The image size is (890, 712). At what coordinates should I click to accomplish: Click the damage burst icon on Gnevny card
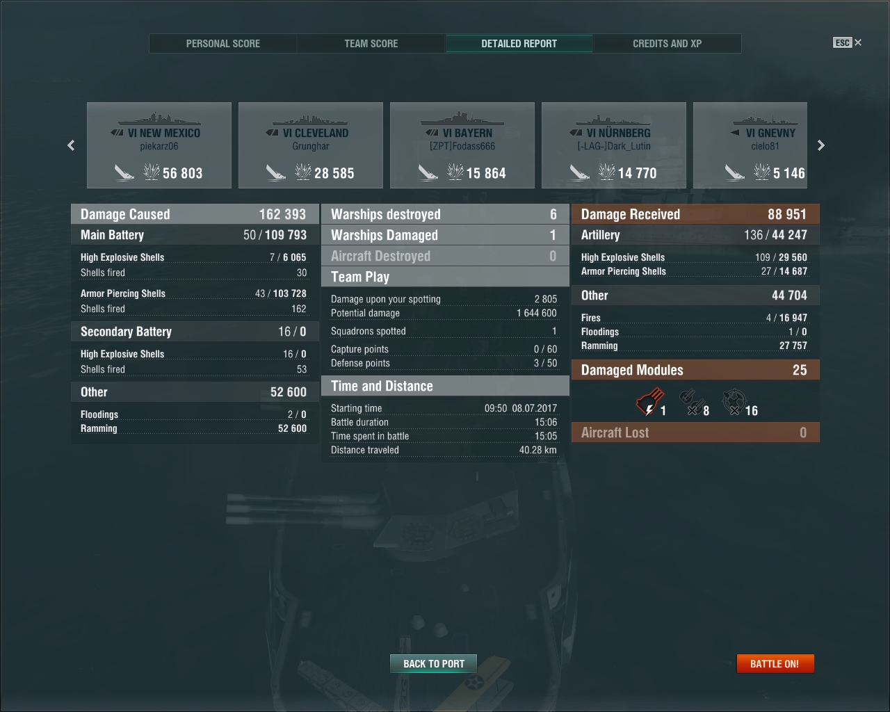pos(762,172)
